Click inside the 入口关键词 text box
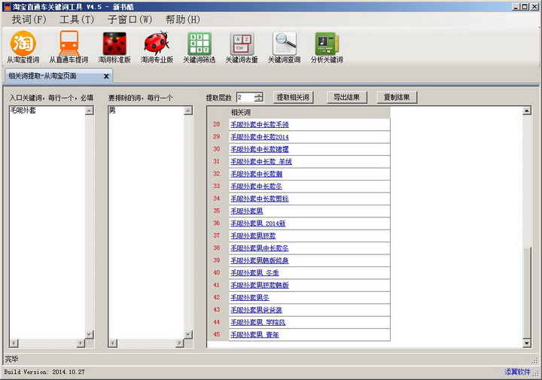This screenshot has height=380, width=542. (47, 223)
